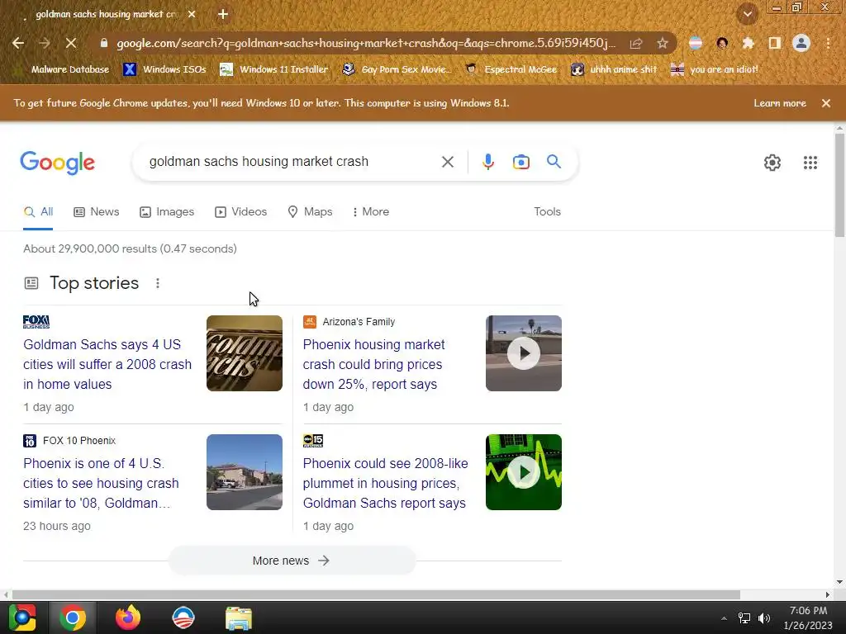Open 'Phoenix is one of 4 U.S. cities' story
Screen dimensions: 846x634
(101, 483)
